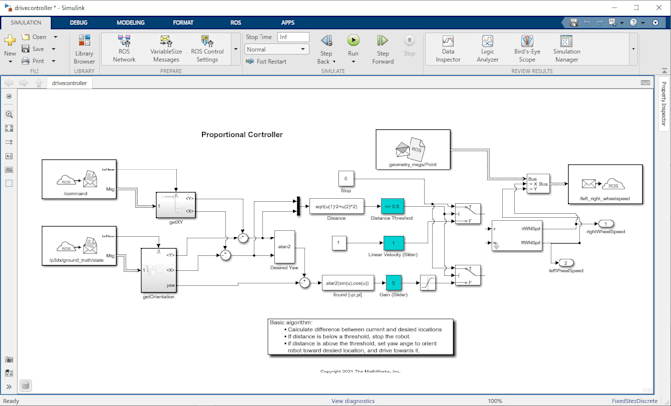This screenshot has height=406, width=671.
Task: Switch to the ROS tab
Action: pos(236,23)
